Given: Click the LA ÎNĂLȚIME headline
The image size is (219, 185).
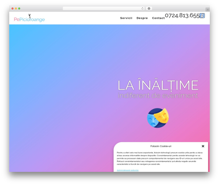Looking at the screenshot, I should coord(158,85).
